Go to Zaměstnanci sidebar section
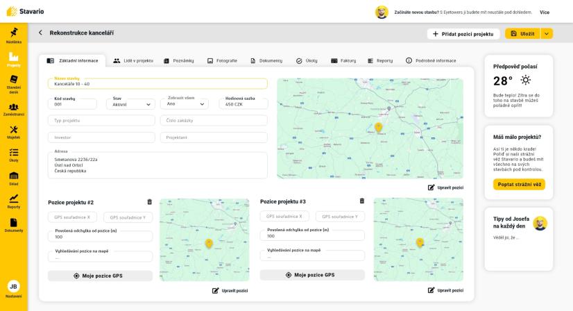Image resolution: width=573 pixels, height=311 pixels. (x=13, y=110)
